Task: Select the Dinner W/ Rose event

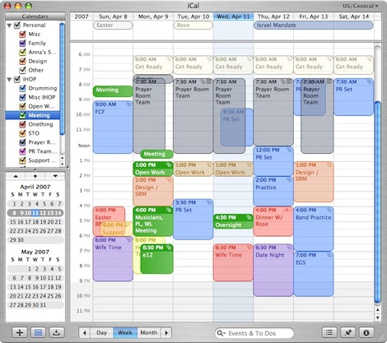Action: 273,221
